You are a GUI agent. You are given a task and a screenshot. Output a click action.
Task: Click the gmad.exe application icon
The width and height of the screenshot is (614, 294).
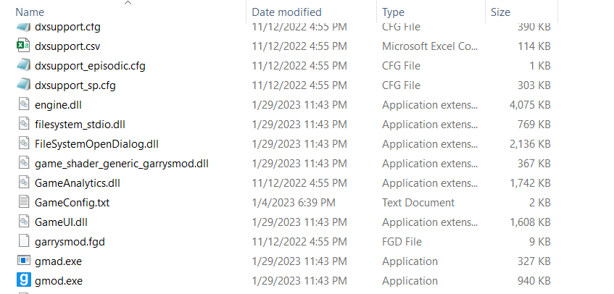pyautogui.click(x=22, y=261)
